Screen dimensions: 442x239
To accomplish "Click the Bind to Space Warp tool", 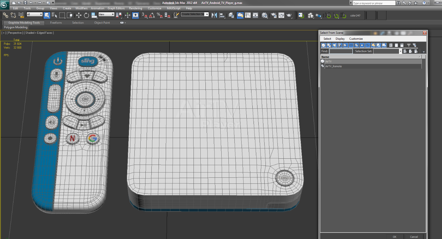I will pos(21,15).
